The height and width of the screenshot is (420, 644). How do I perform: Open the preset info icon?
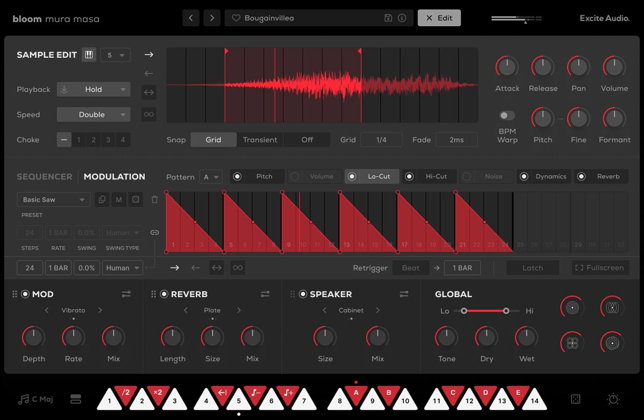402,18
